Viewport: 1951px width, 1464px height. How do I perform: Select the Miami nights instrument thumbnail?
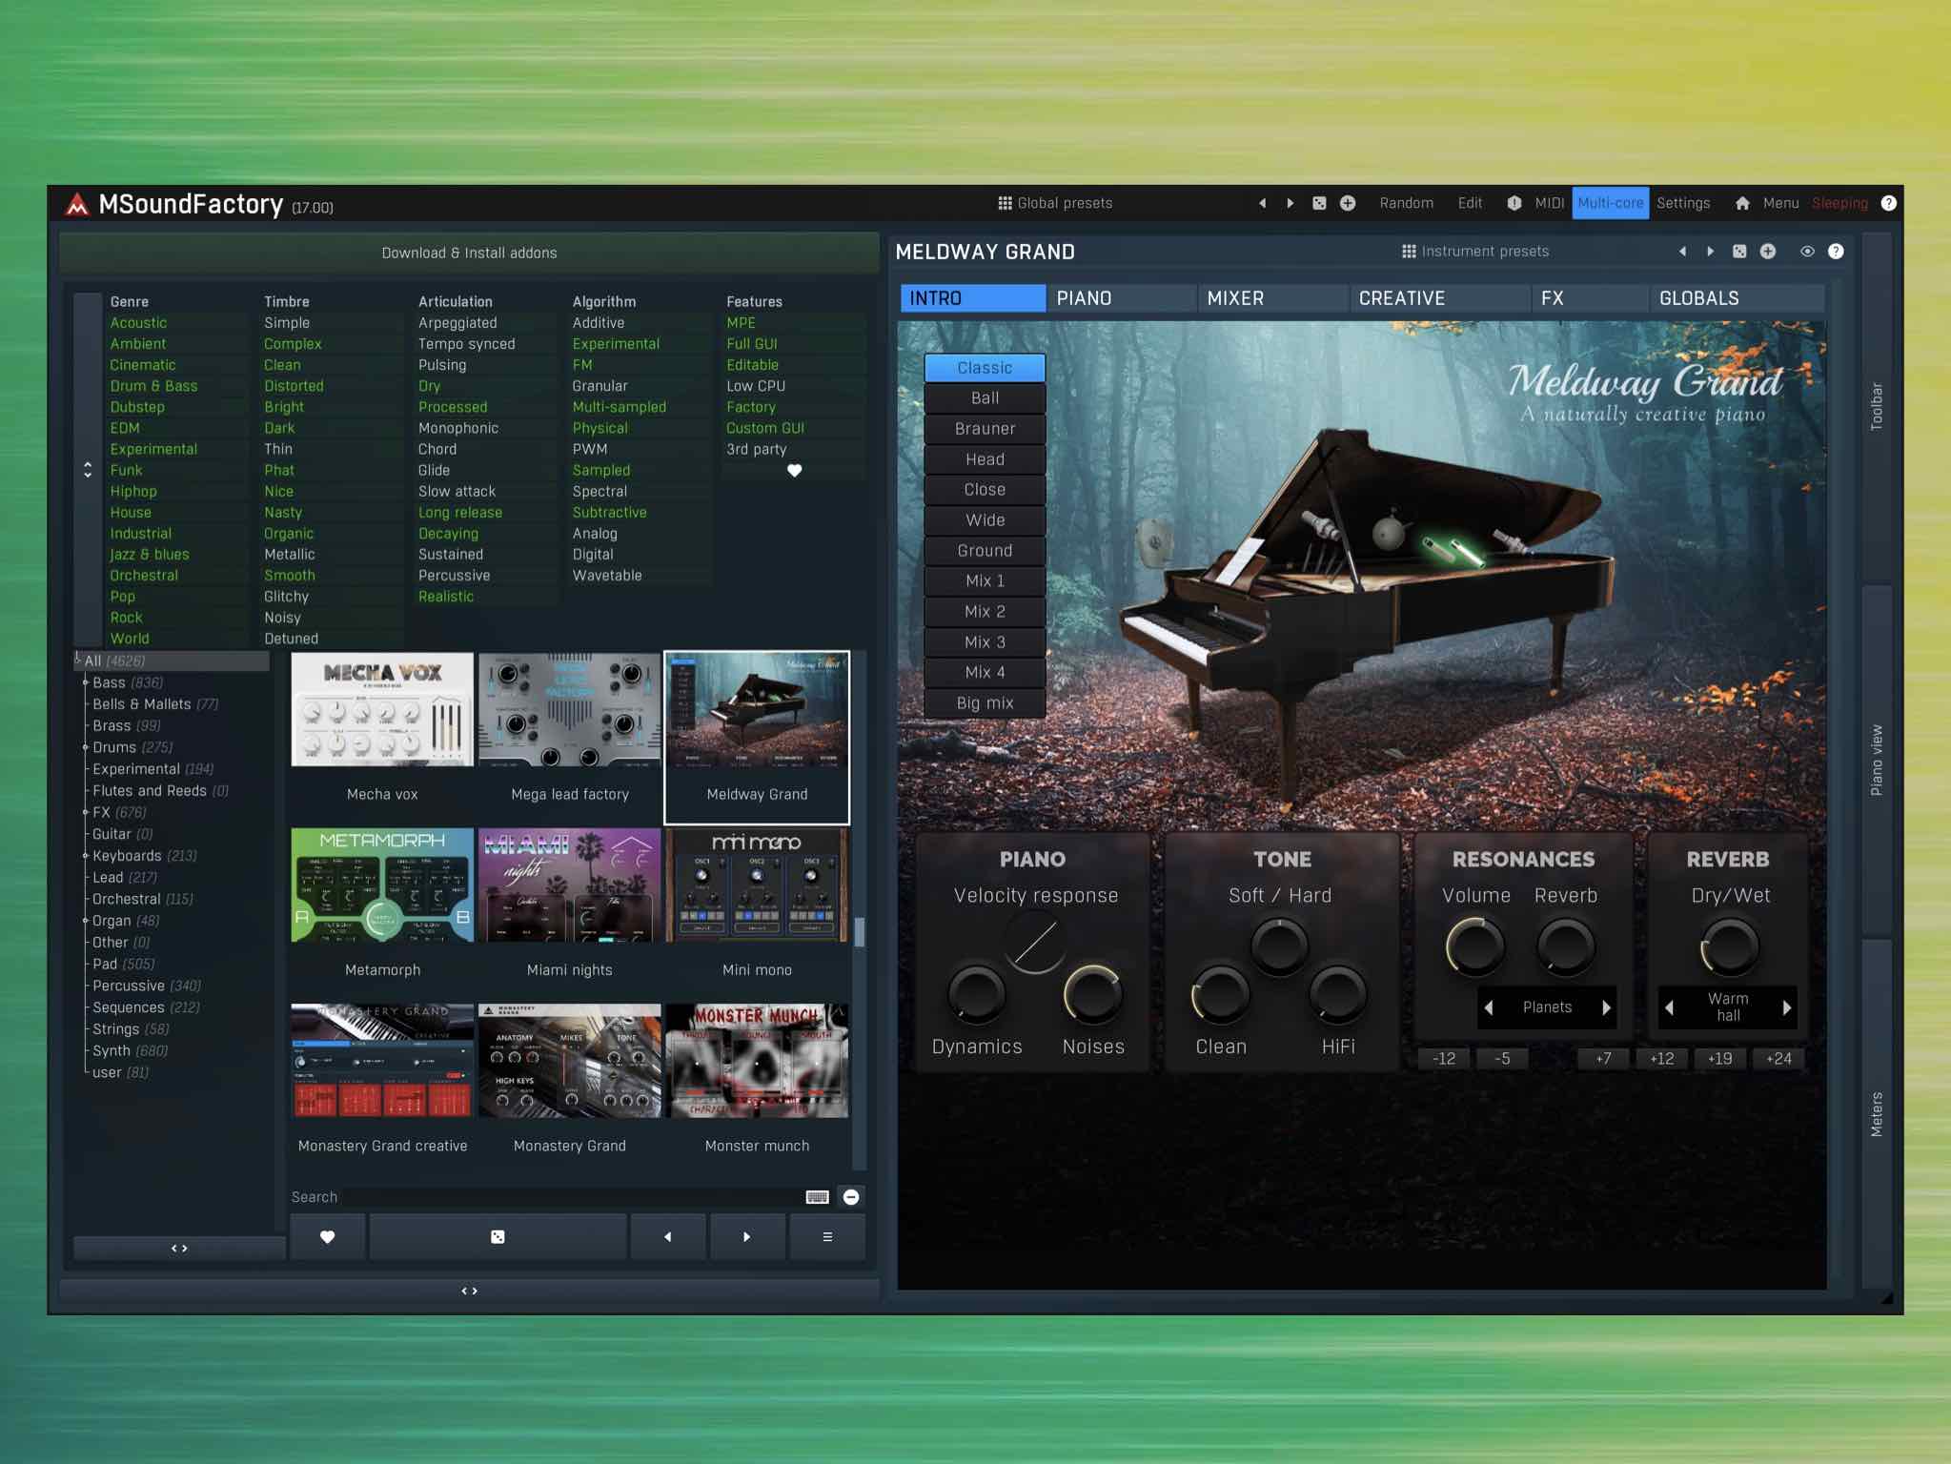(x=569, y=885)
